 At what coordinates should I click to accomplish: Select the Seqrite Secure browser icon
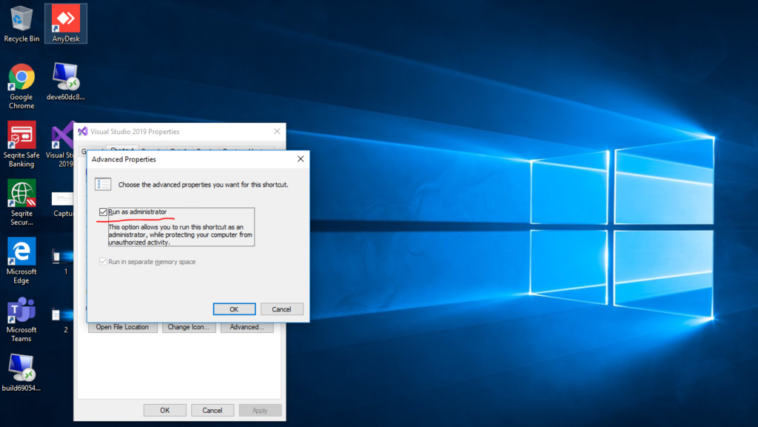[x=21, y=203]
